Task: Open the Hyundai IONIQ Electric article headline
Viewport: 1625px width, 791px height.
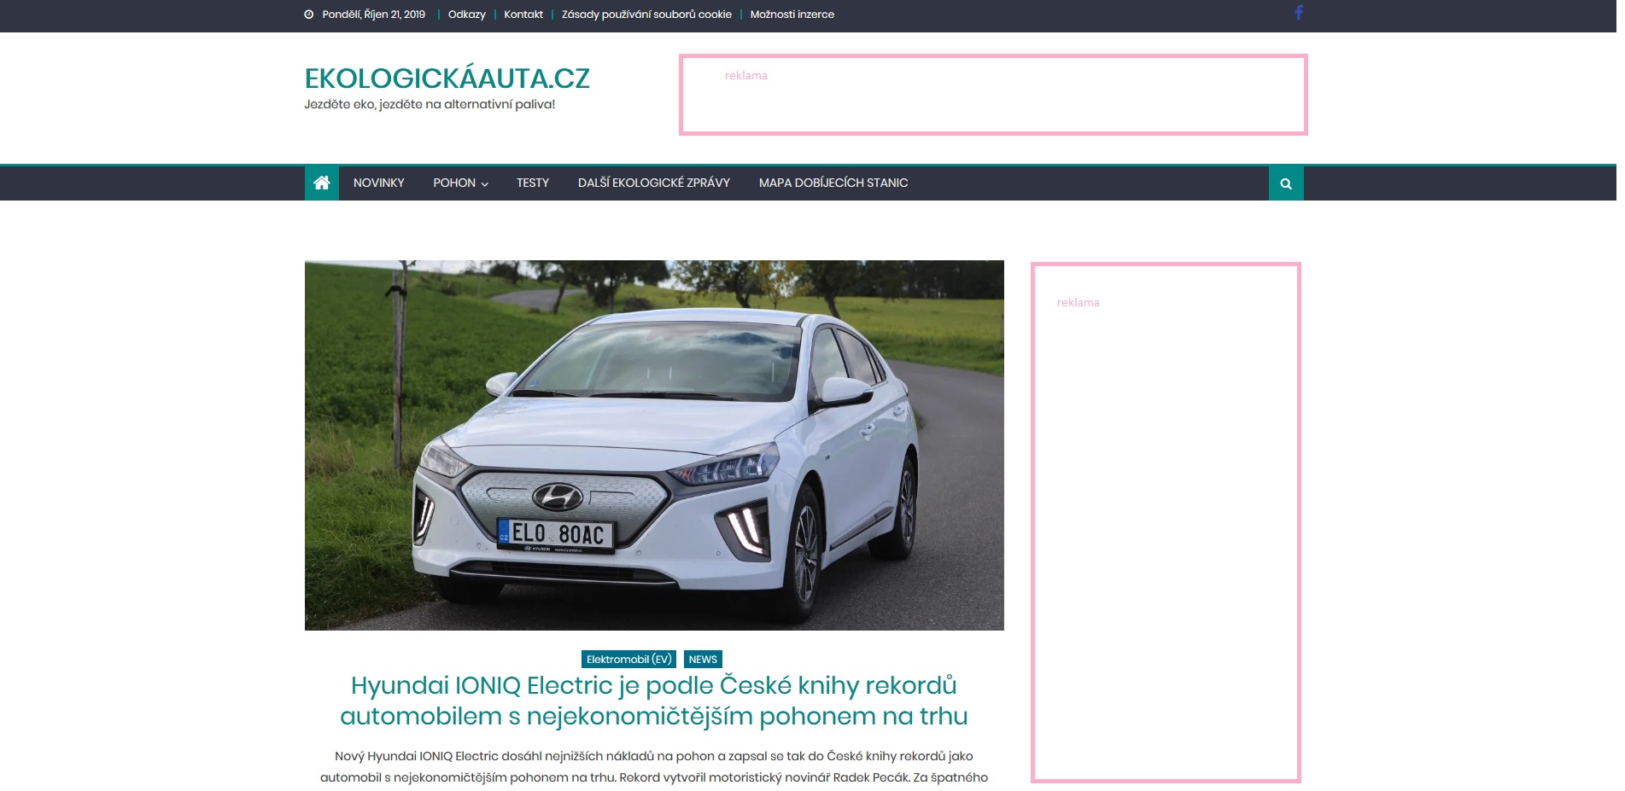Action: [654, 701]
